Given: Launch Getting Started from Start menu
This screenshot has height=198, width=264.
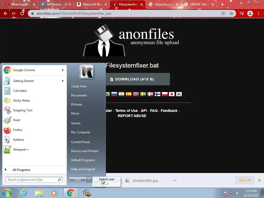Looking at the screenshot, I should pyautogui.click(x=35, y=81).
